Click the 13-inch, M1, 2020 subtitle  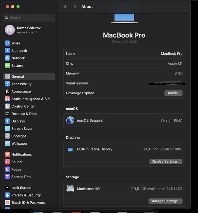tap(124, 42)
